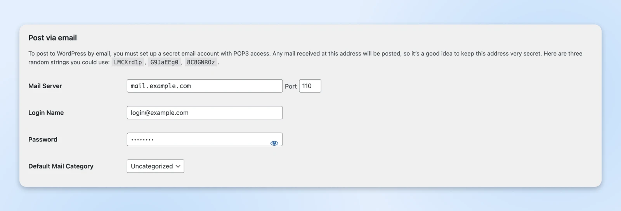Click the Mail Server label

click(45, 86)
